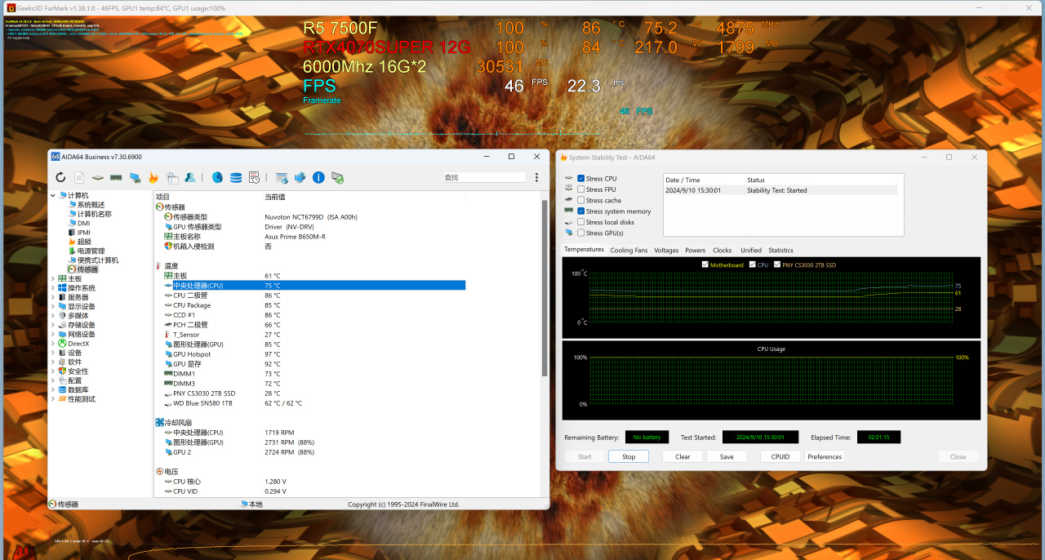This screenshot has width=1045, height=560.
Task: Expand the 服务器 tree node
Action: (x=53, y=297)
